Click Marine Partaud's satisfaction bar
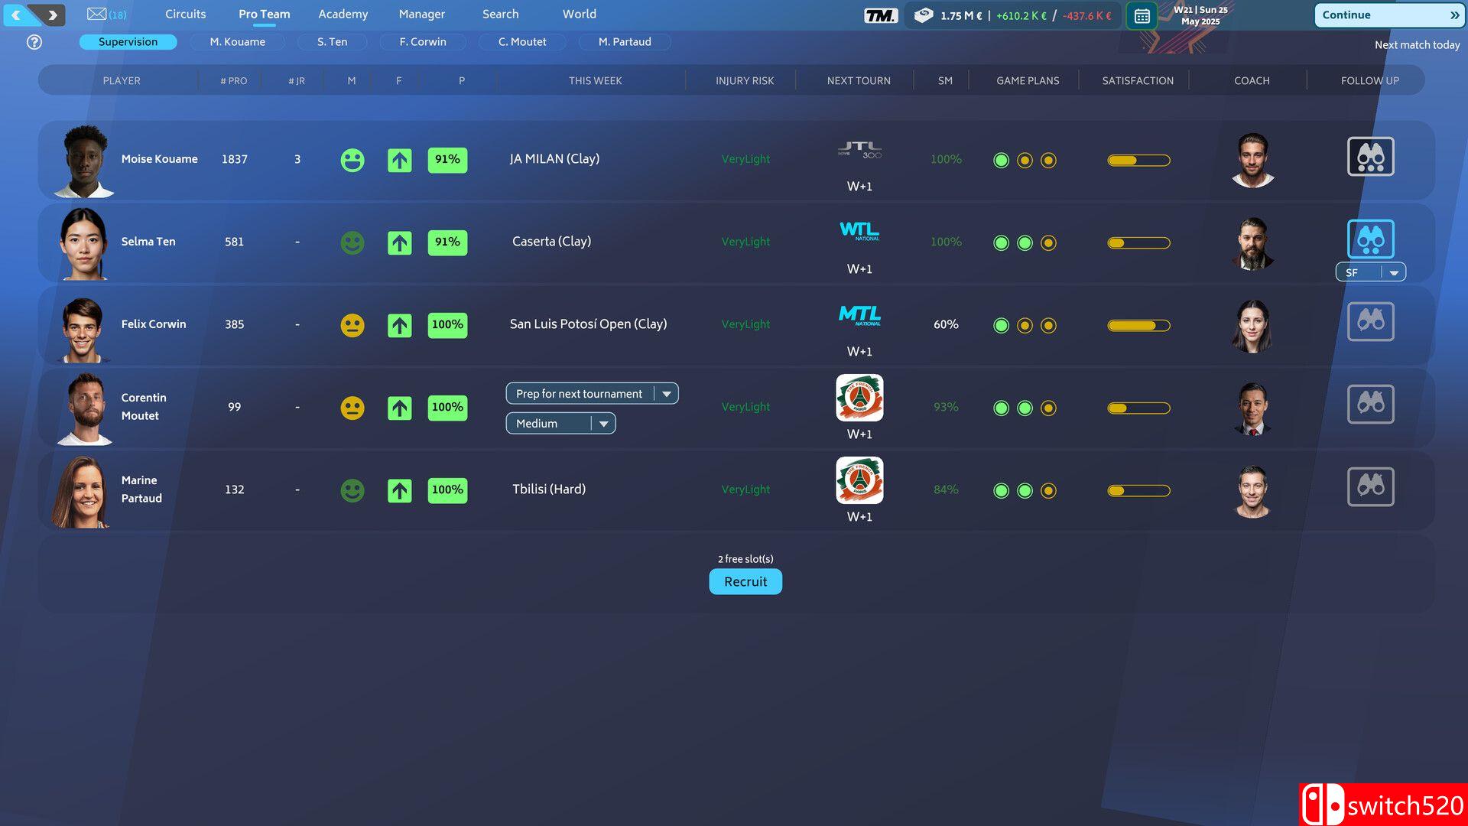The image size is (1468, 826). tap(1138, 491)
